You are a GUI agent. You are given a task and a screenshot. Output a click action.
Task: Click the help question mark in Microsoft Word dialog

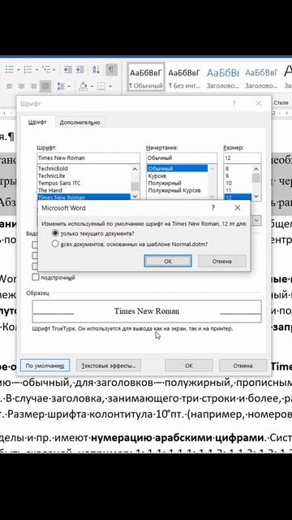[x=213, y=208]
